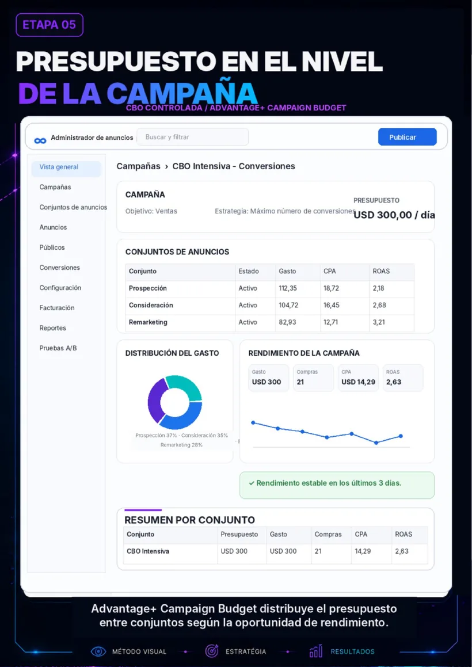Click the lowest point on the performance line chart
The width and height of the screenshot is (472, 667).
click(376, 443)
